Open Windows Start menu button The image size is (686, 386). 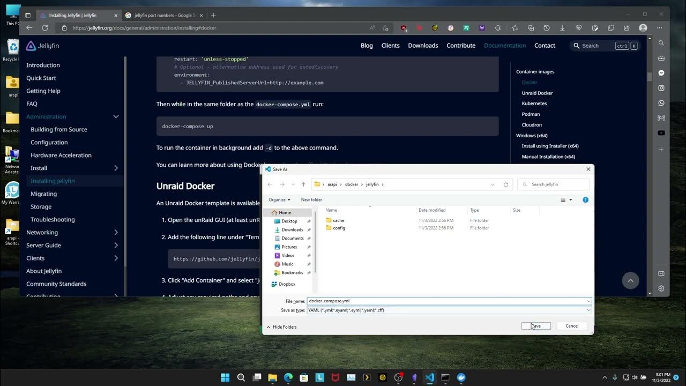click(225, 377)
